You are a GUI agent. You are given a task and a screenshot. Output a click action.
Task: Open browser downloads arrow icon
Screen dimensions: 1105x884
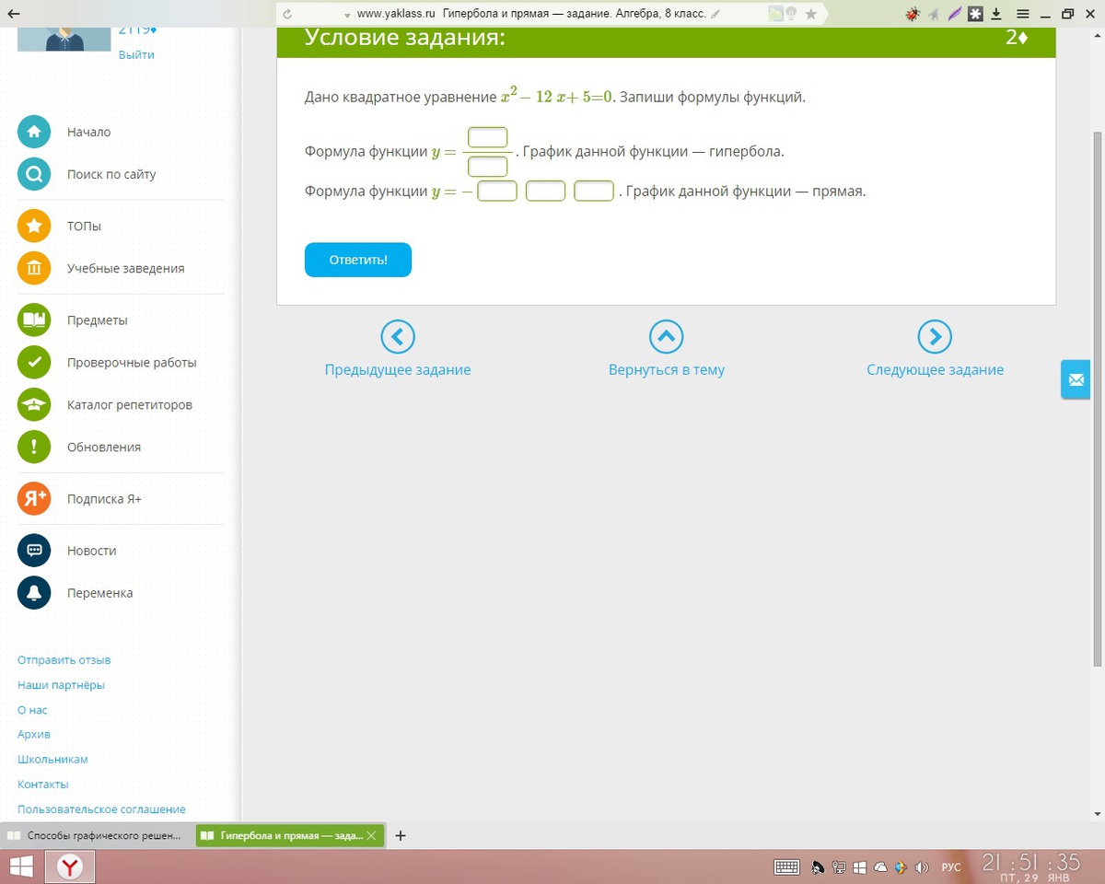997,14
